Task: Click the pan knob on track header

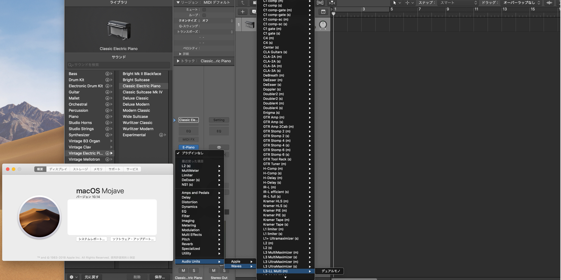Action: click(x=323, y=25)
